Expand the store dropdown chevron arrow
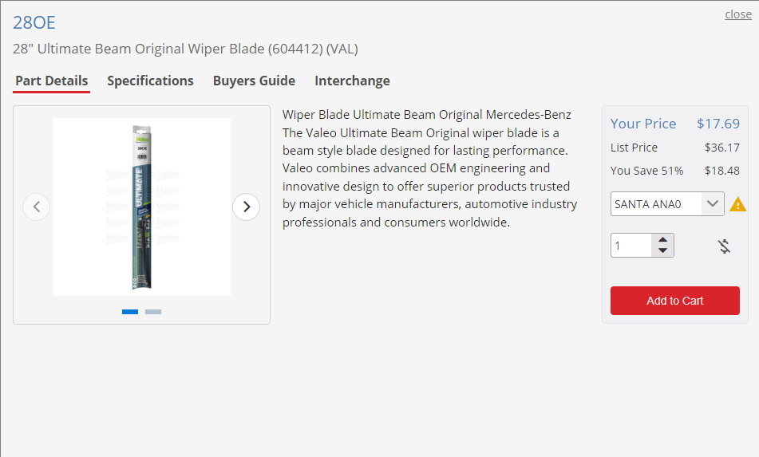 [713, 204]
